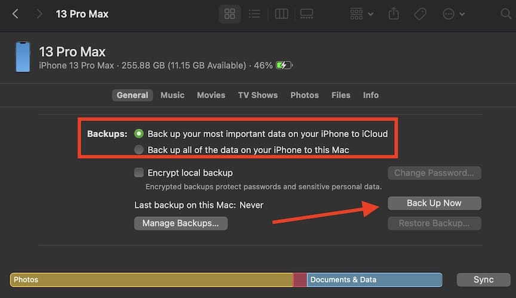
Task: Switch to list view
Action: click(x=254, y=14)
